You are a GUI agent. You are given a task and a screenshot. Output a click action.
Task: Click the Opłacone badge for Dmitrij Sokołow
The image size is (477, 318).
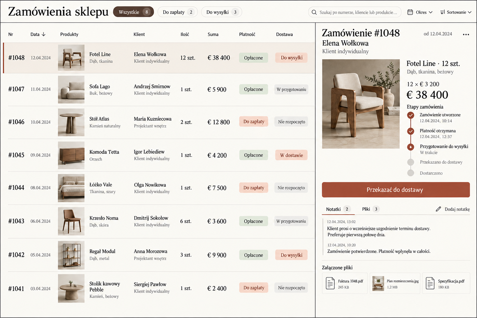point(253,221)
